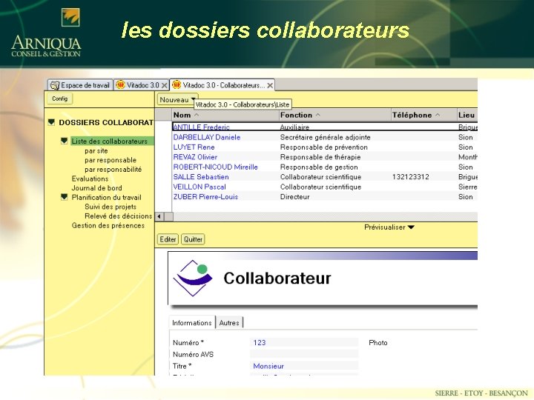
Task: Click the Numéro AVS field
Action: (x=304, y=354)
